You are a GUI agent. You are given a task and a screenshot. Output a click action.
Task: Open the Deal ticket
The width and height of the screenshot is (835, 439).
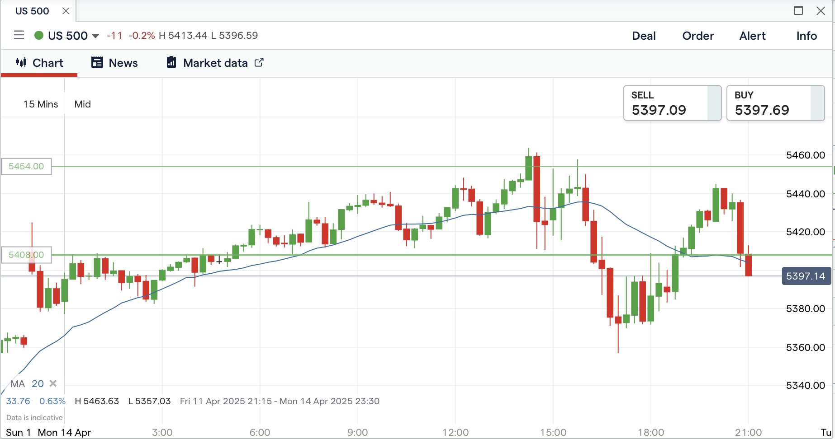click(644, 36)
